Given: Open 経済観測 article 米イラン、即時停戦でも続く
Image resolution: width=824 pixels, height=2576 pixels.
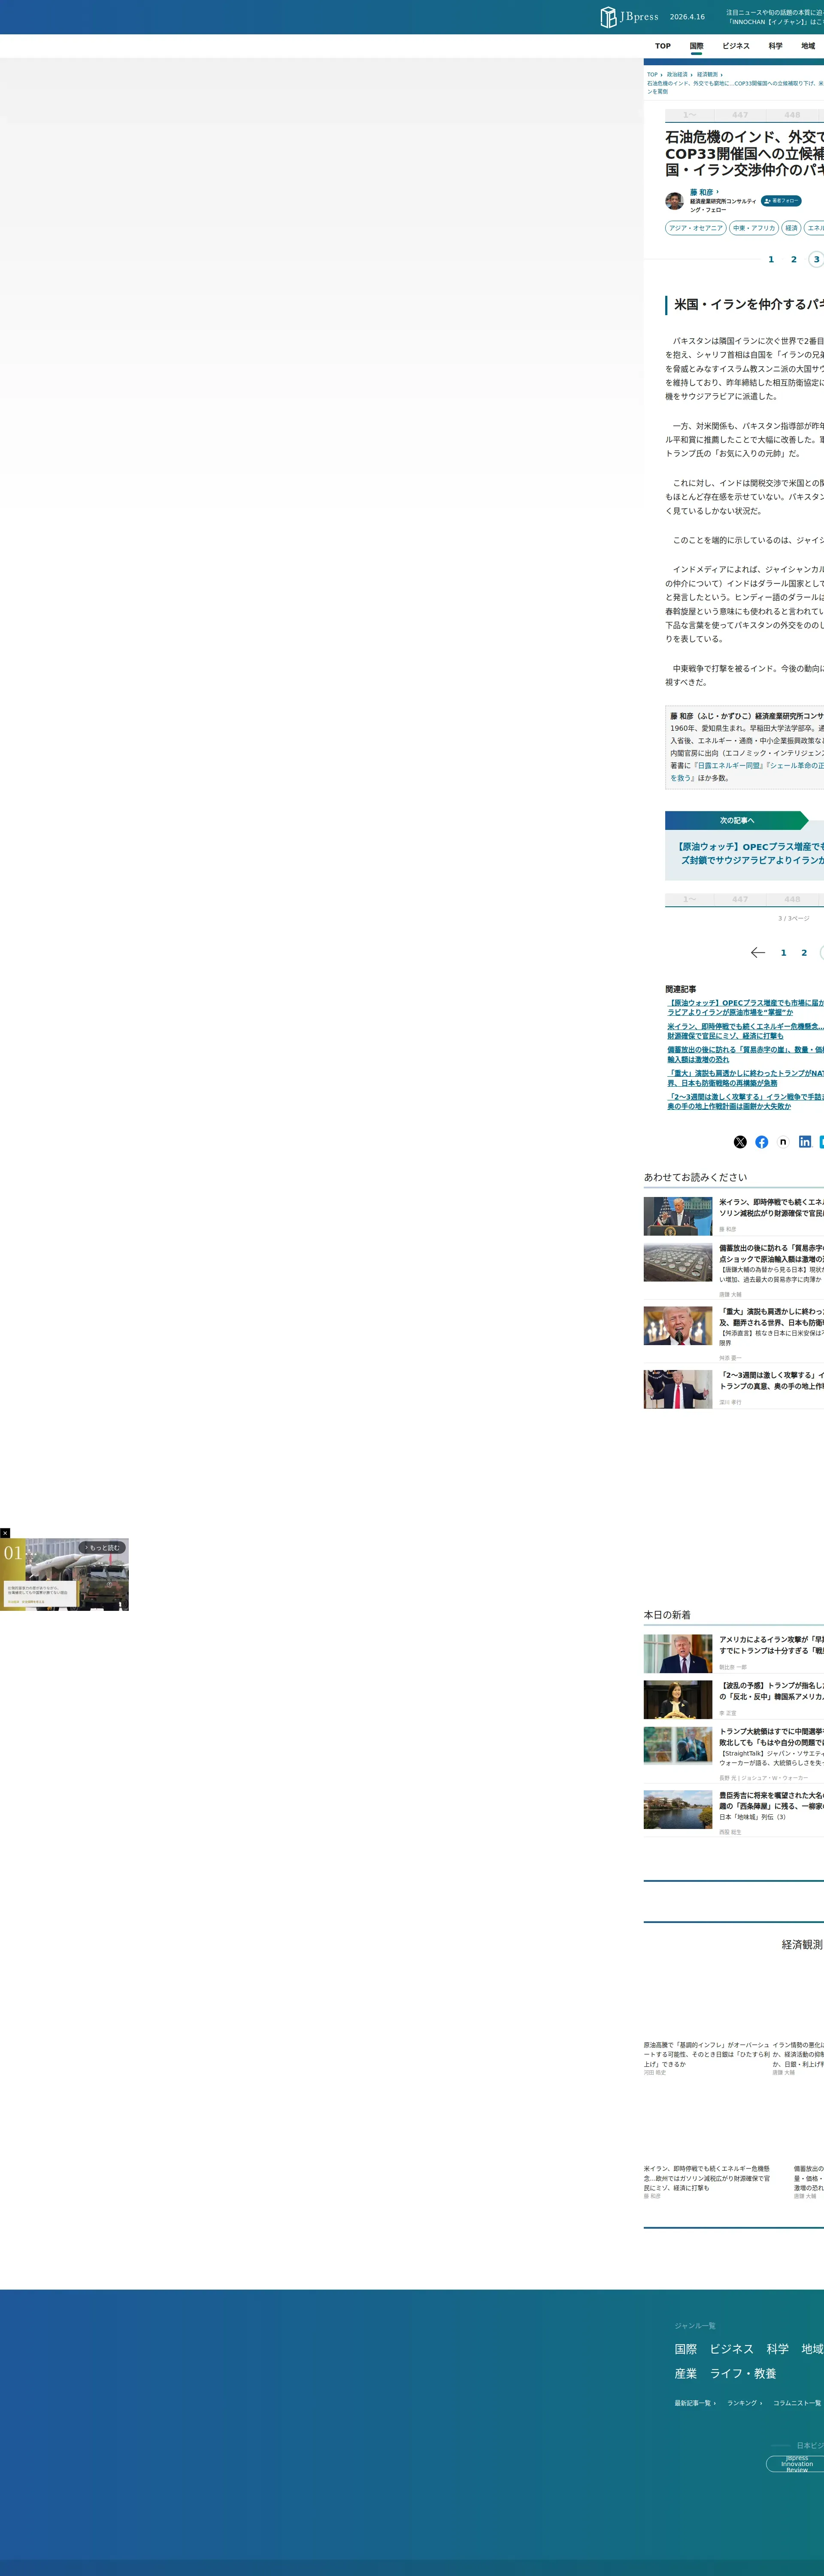Looking at the screenshot, I should [x=707, y=2179].
